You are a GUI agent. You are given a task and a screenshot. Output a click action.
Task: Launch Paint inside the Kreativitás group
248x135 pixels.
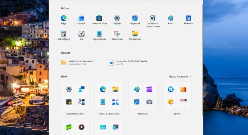137,89
